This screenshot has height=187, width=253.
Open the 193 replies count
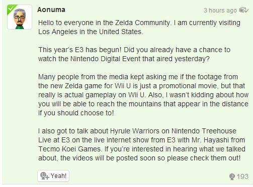[242, 176]
